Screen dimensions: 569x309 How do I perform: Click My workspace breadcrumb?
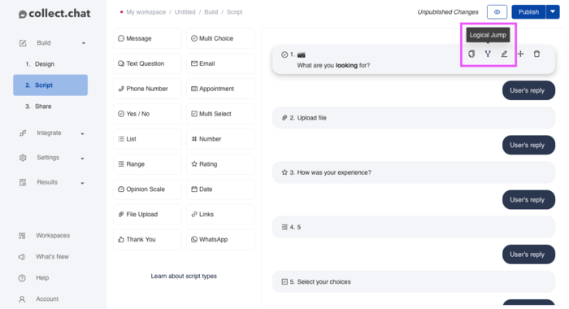(x=146, y=12)
